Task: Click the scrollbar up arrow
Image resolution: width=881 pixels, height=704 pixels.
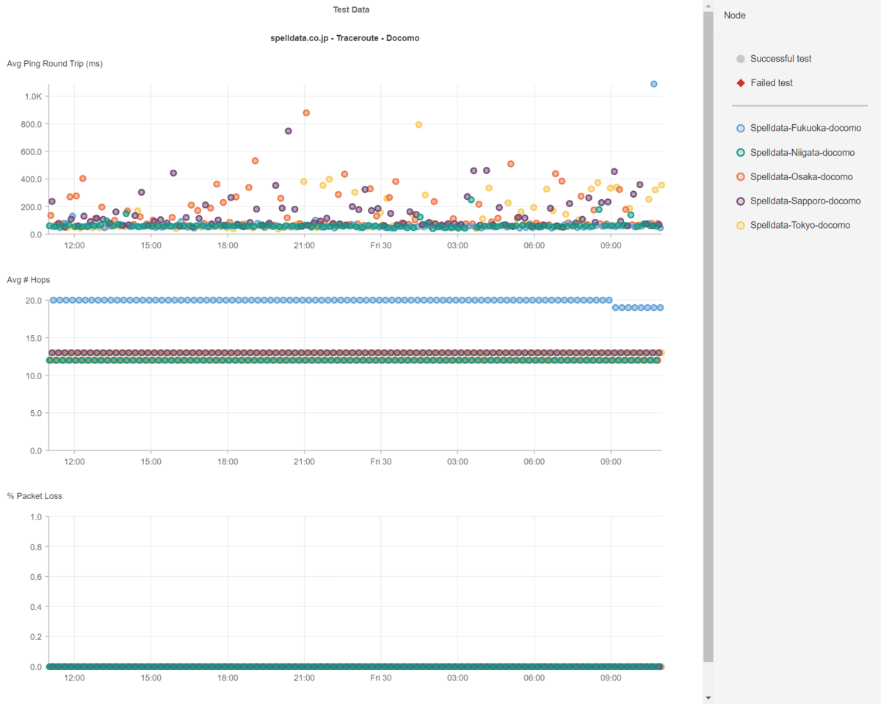Action: click(x=708, y=6)
